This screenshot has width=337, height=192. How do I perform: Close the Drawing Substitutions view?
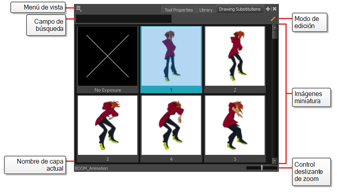[275, 9]
